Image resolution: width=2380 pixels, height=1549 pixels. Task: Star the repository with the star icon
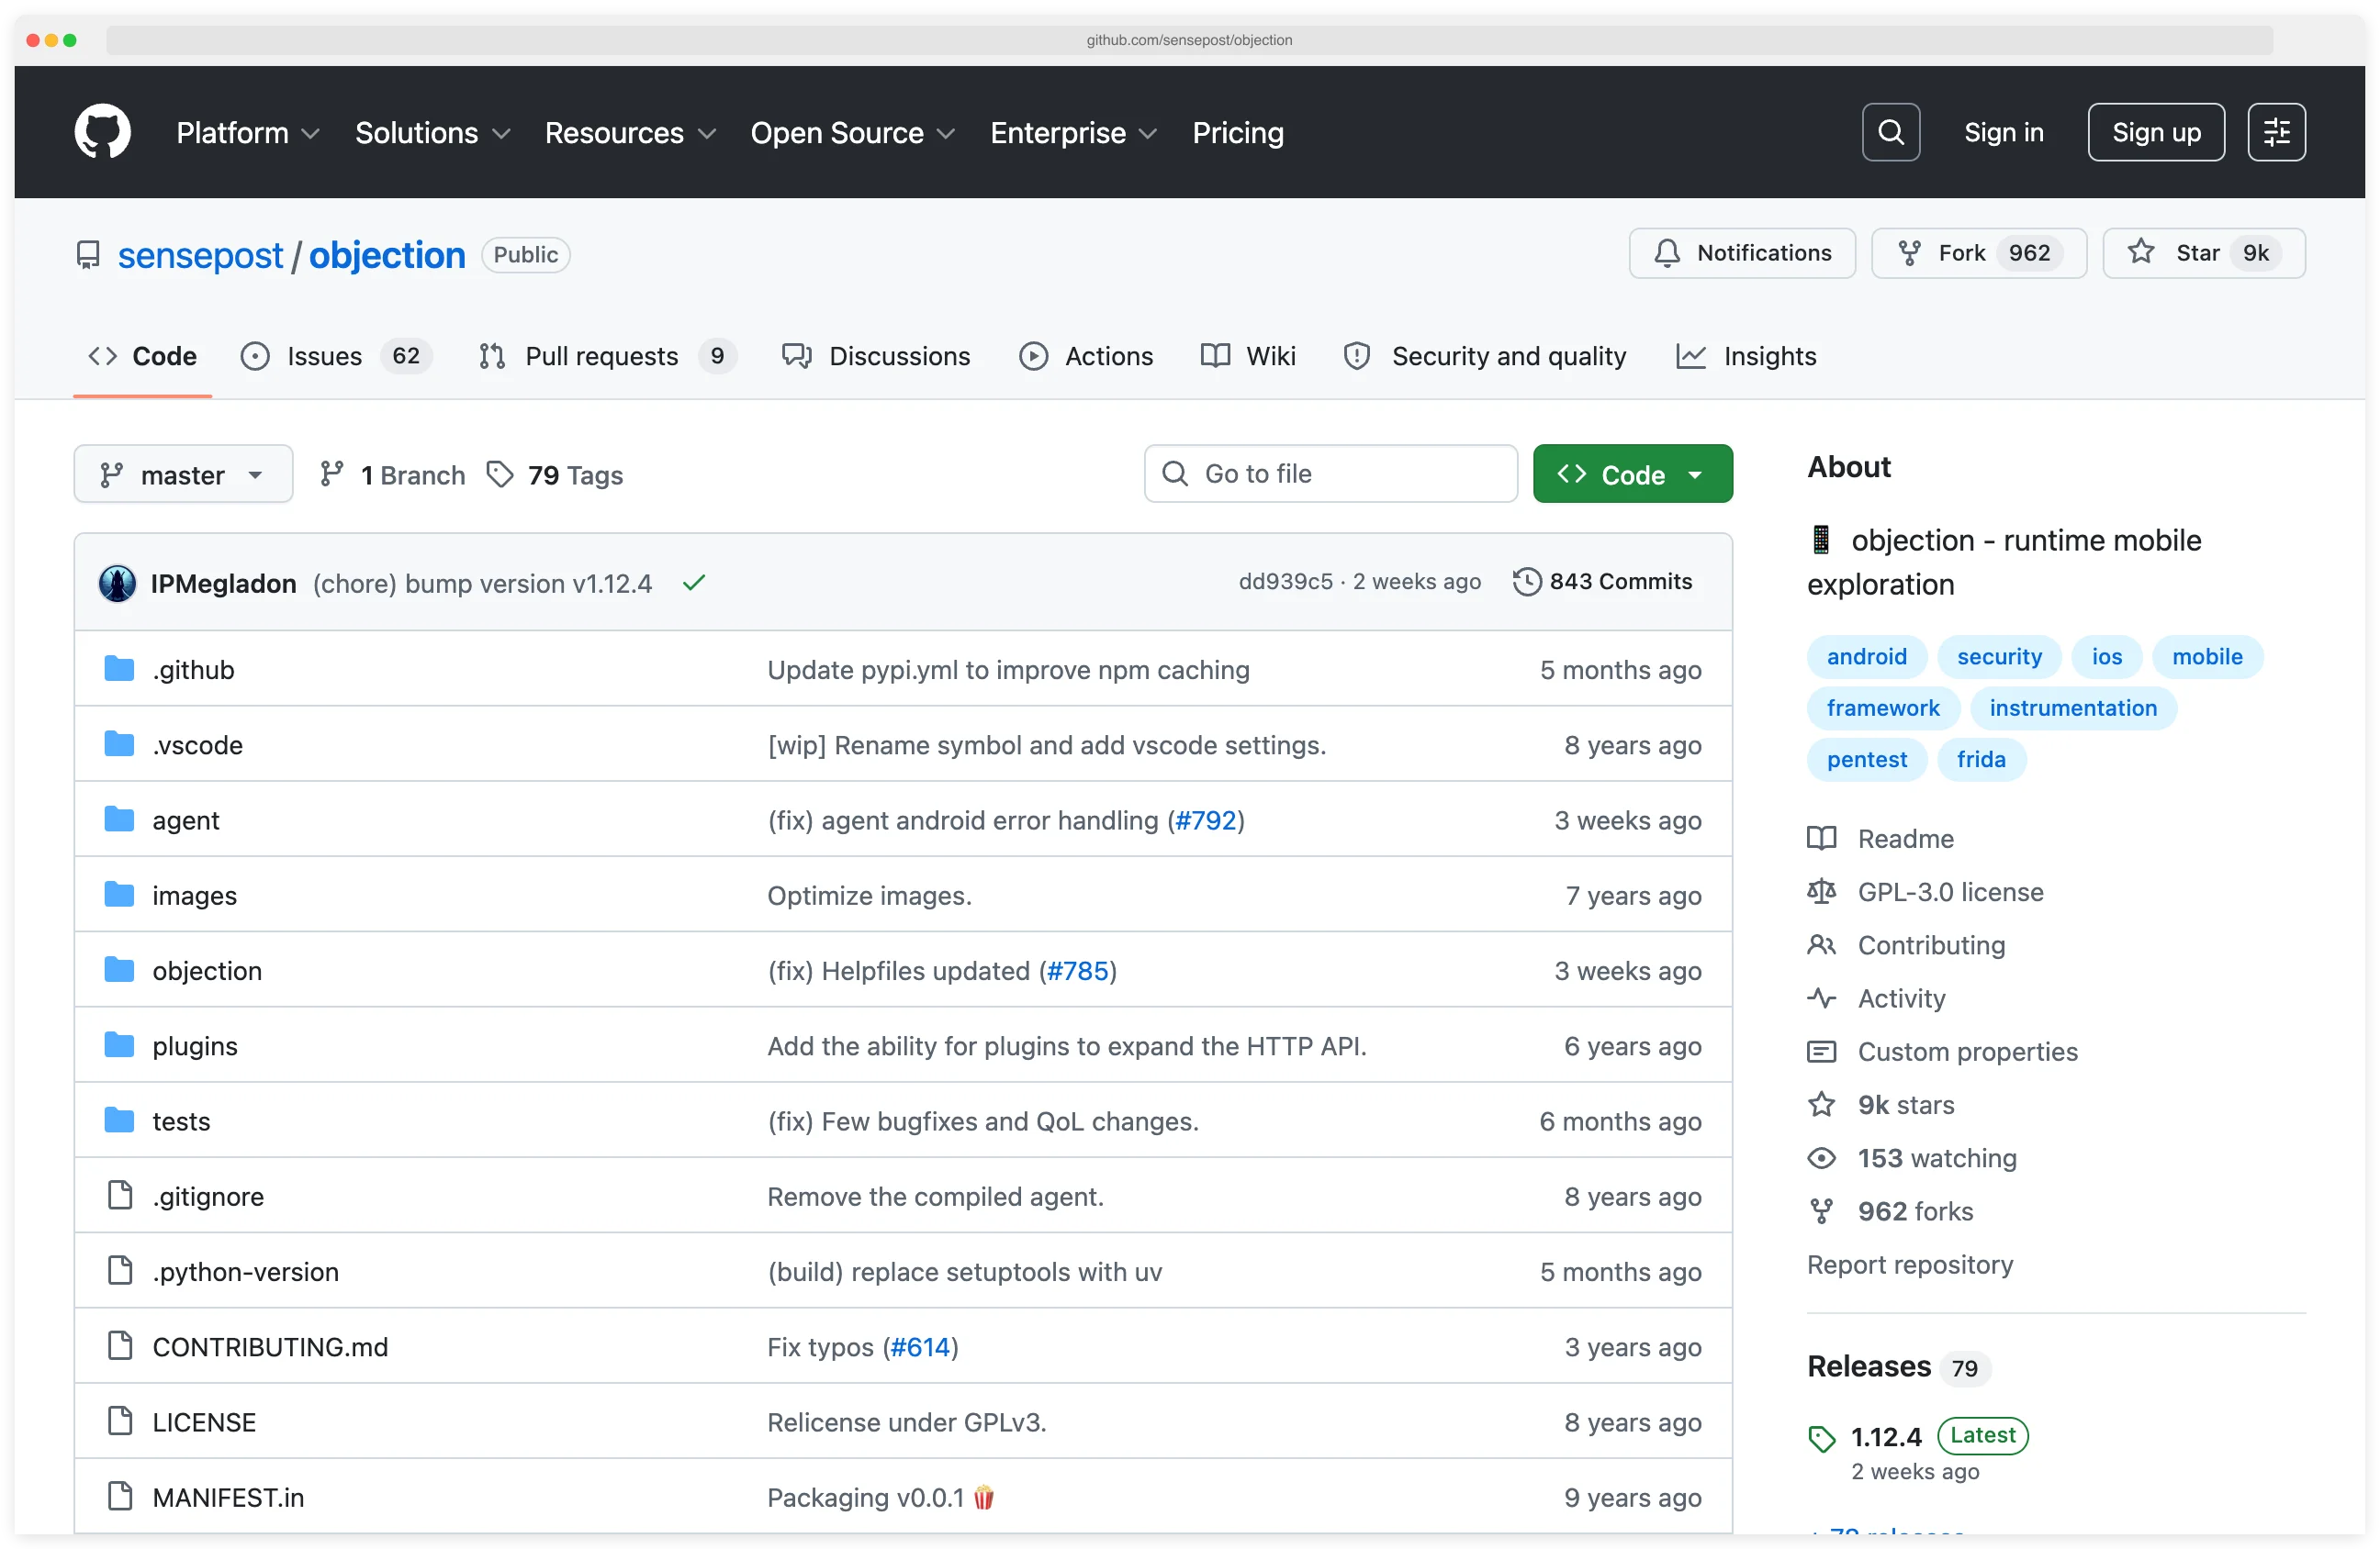(2141, 253)
